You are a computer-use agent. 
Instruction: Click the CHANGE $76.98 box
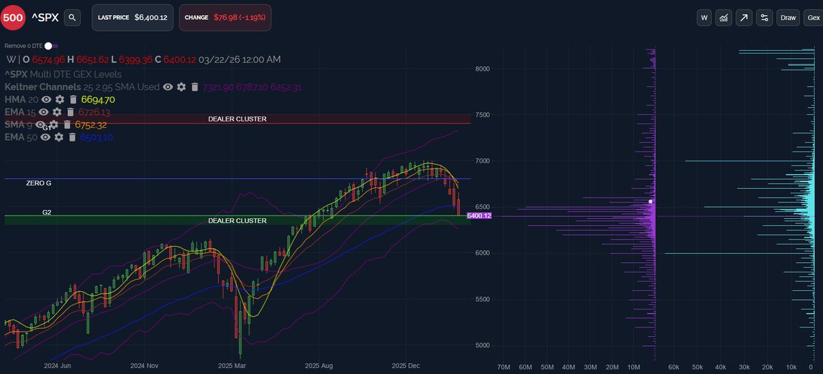[225, 18]
